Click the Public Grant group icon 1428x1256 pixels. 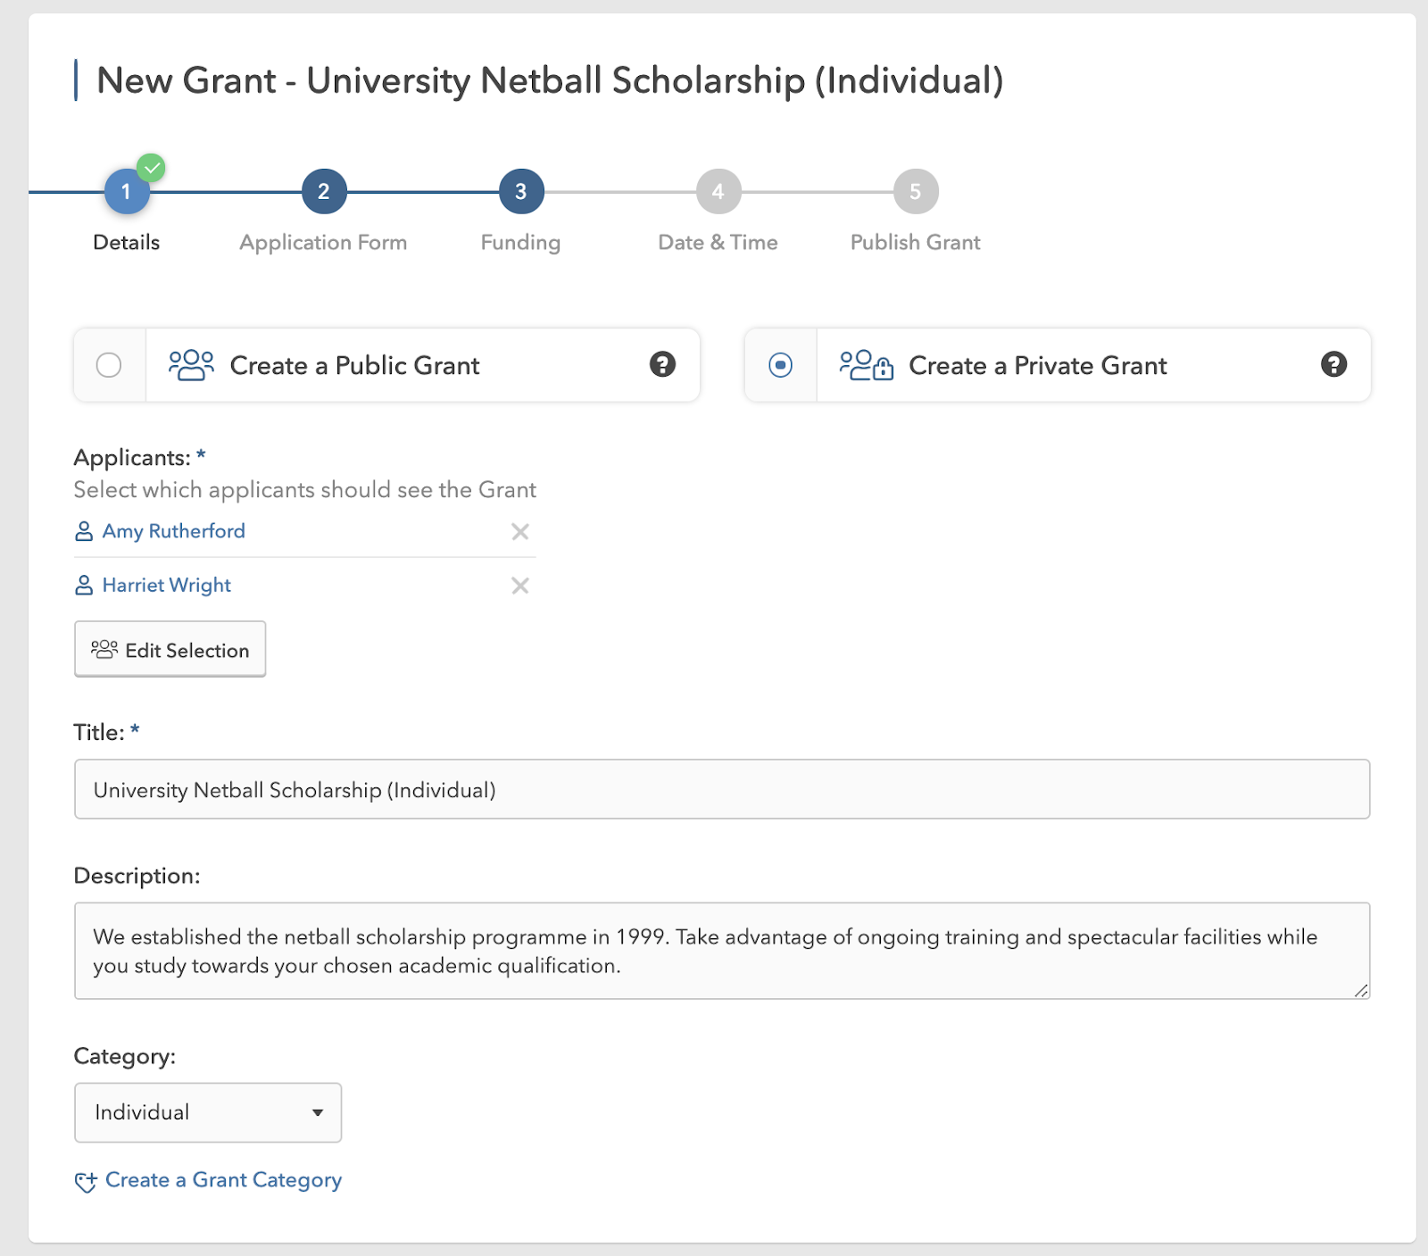[191, 365]
